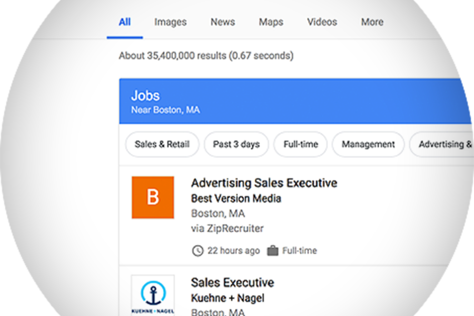The width and height of the screenshot is (474, 316).
Task: Go to the Videos tab
Action: (x=322, y=22)
